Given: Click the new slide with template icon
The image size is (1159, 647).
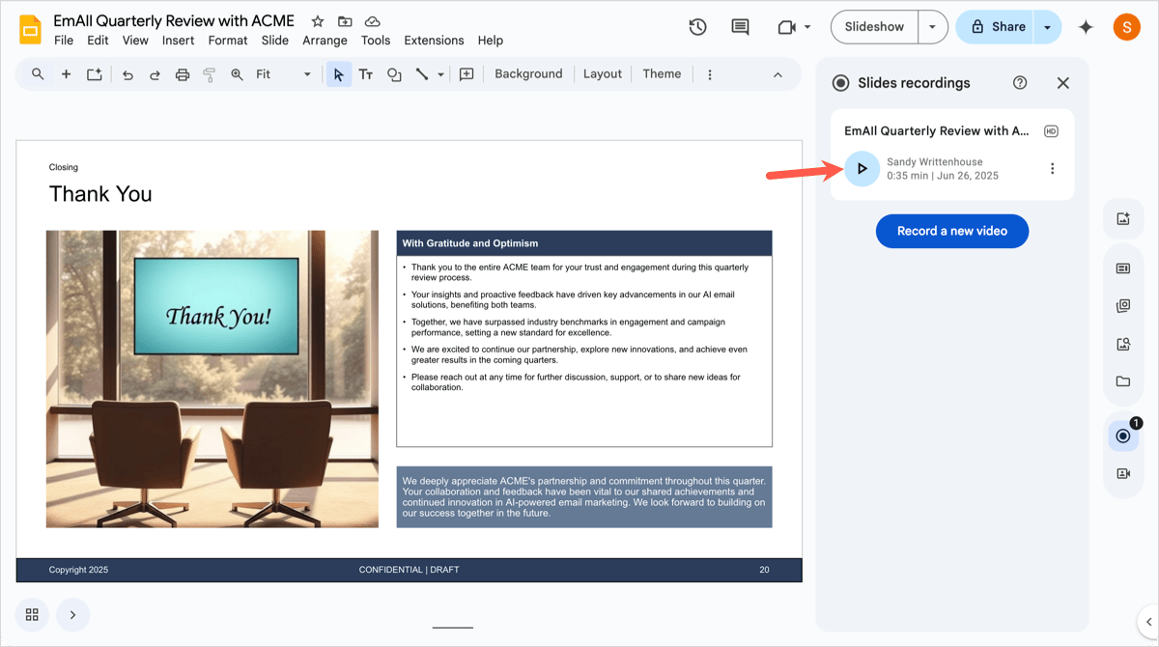Looking at the screenshot, I should (94, 74).
